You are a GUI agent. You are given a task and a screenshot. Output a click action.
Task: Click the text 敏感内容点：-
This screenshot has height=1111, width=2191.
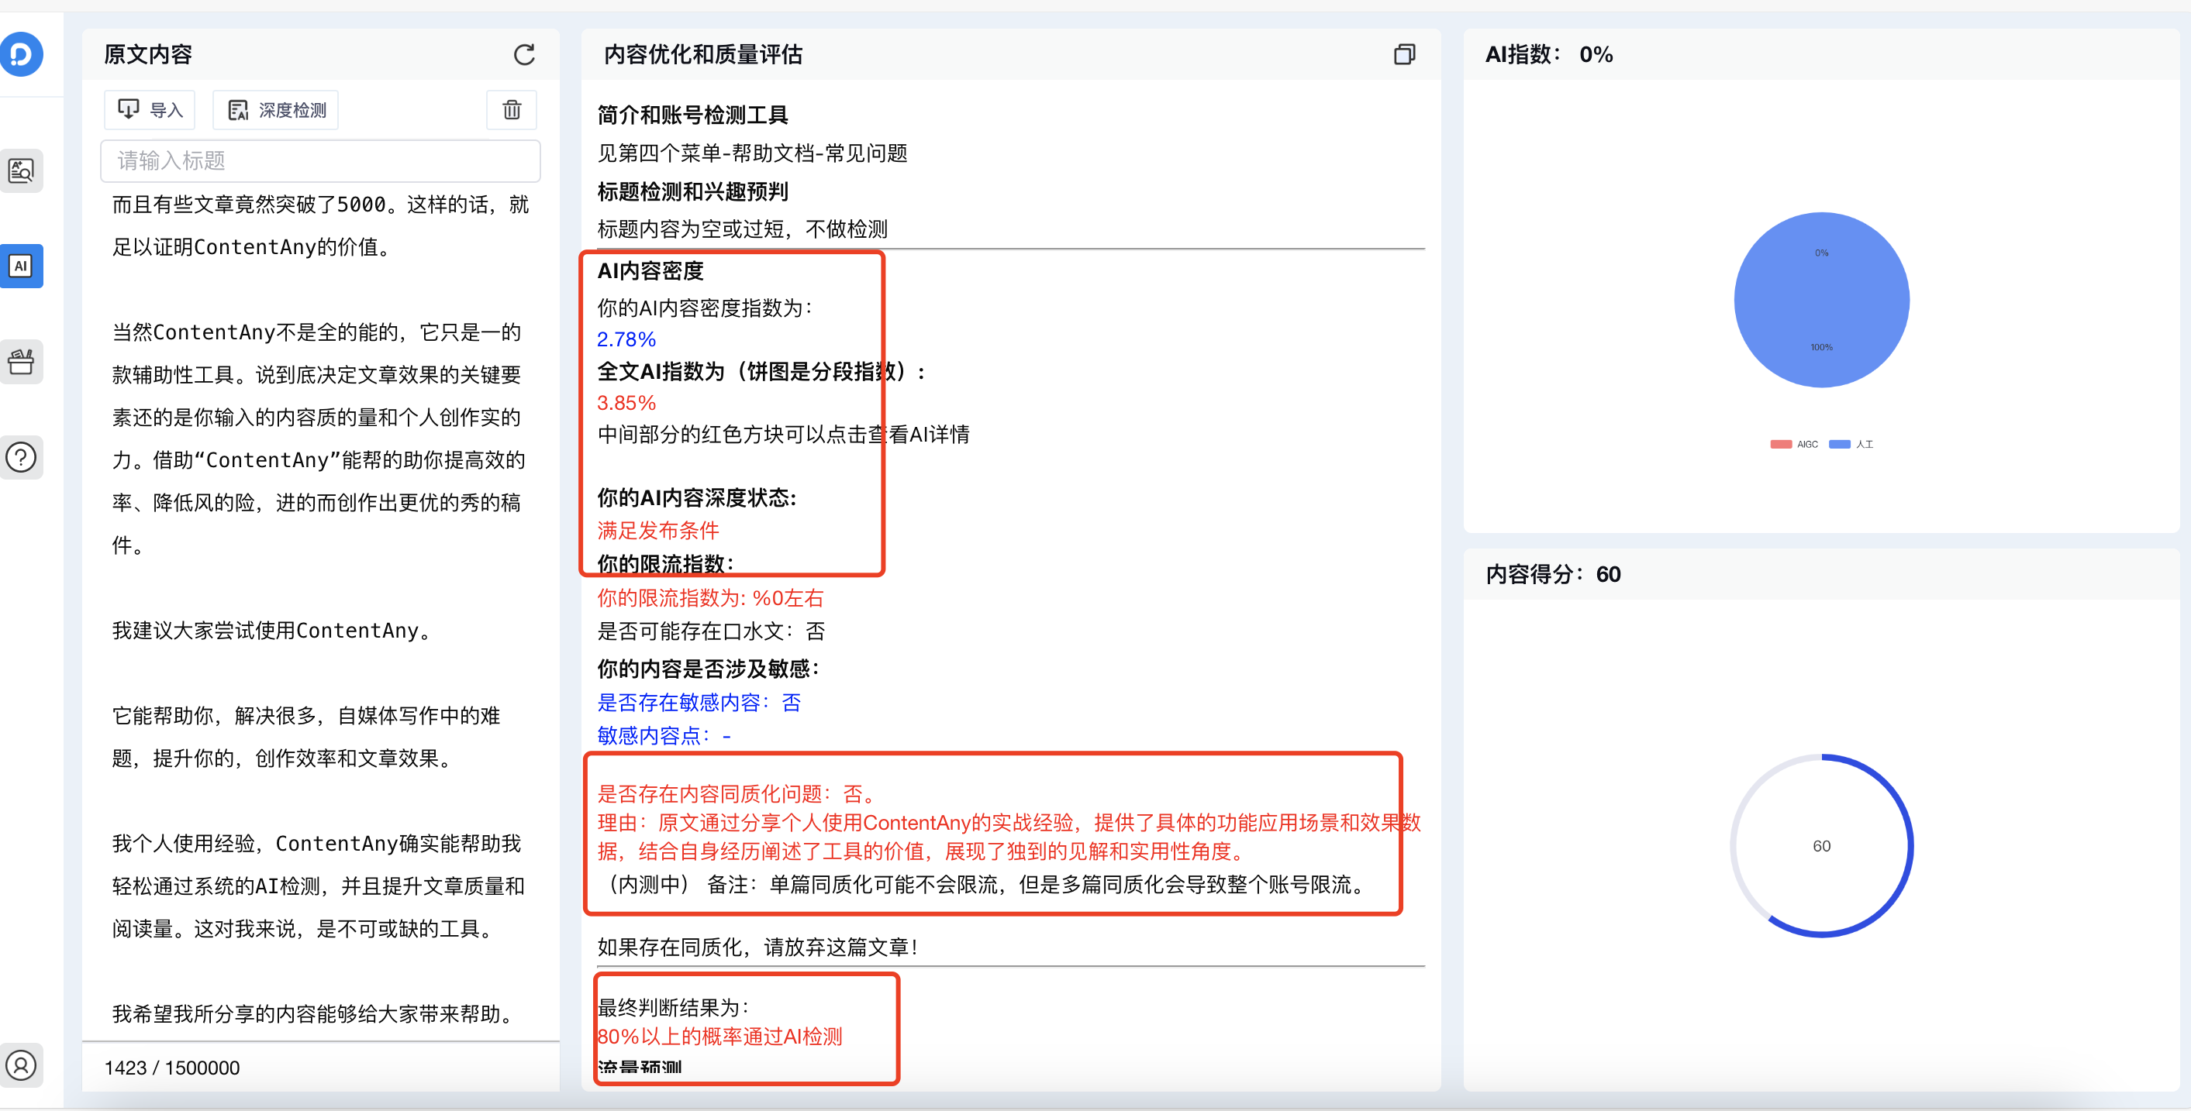(664, 735)
